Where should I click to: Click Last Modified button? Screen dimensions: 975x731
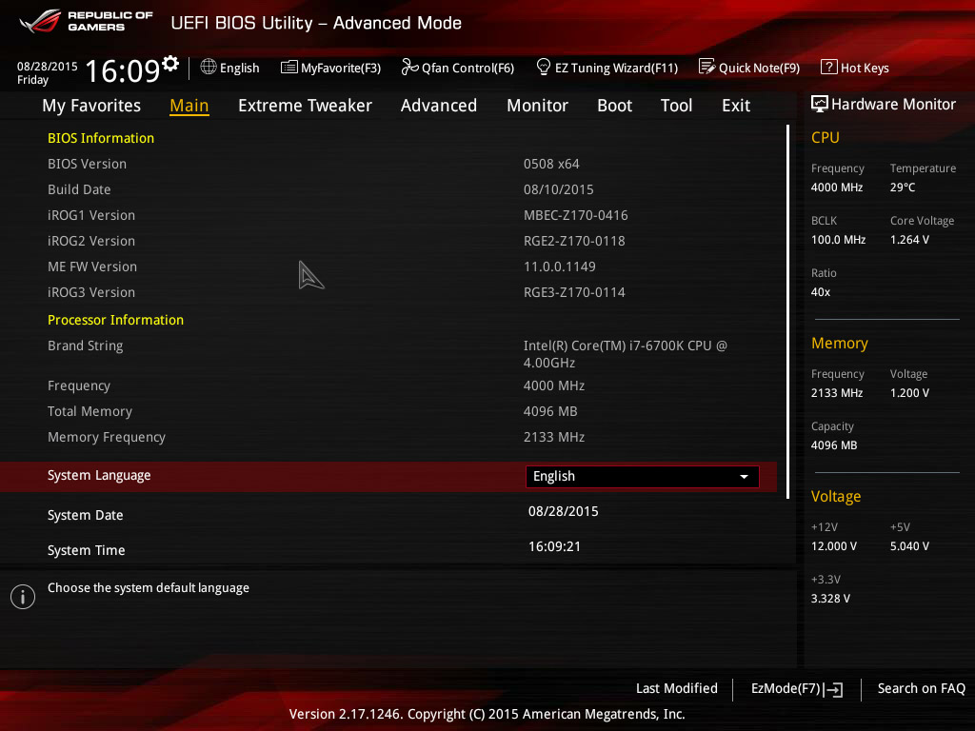tap(677, 689)
